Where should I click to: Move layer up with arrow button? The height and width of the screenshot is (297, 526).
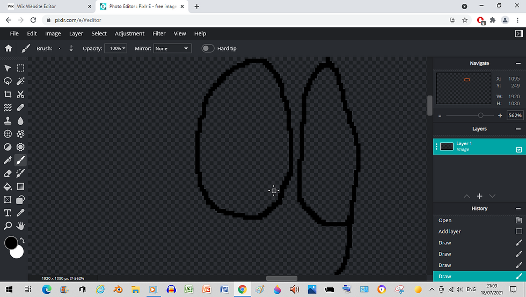click(x=466, y=196)
